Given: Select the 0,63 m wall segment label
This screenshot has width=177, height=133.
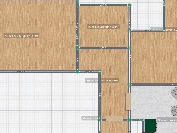Looking at the screenshot, I should tap(137, 120).
